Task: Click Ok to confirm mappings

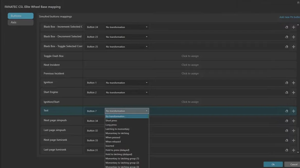Action: (273, 164)
